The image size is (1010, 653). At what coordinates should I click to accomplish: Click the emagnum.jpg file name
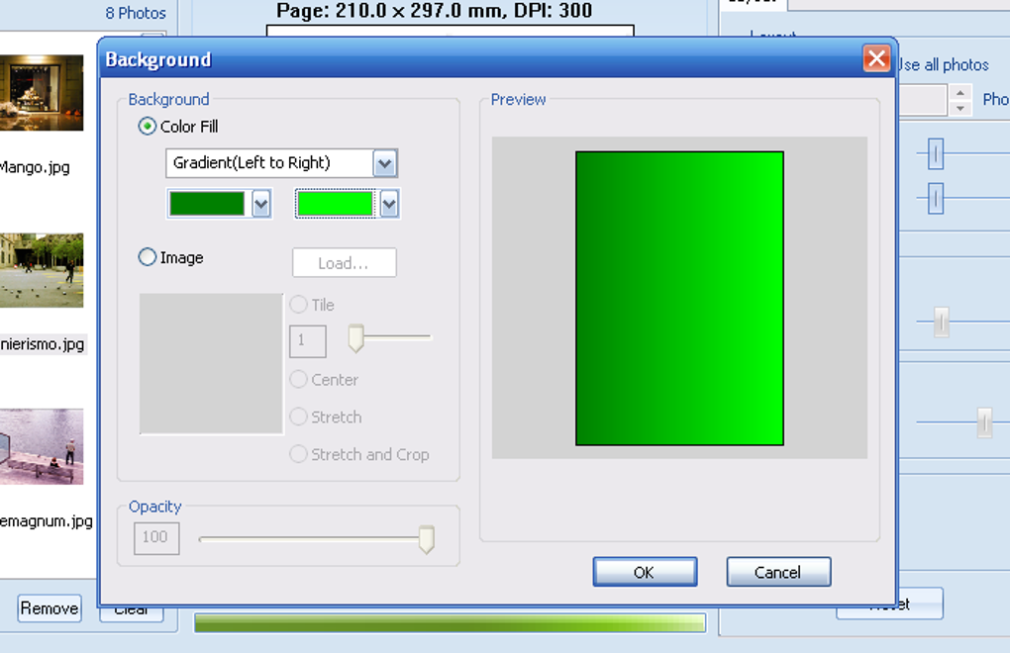point(47,521)
